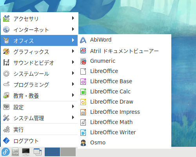Launch the file manager from the panel

pos(15,152)
